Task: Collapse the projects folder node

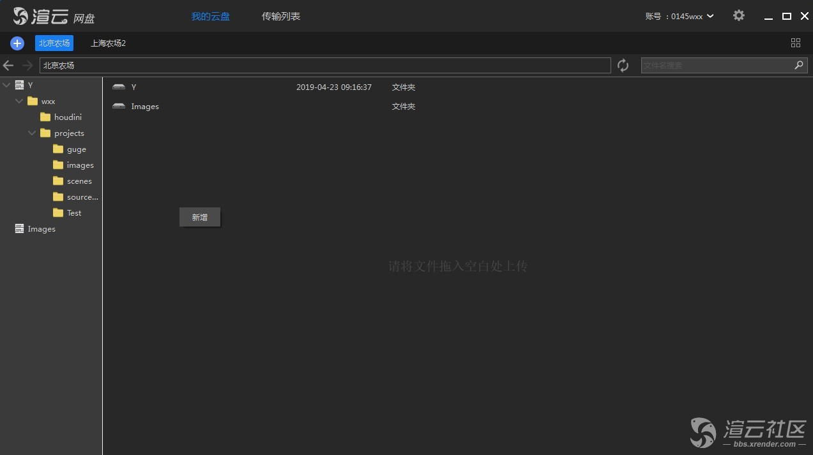Action: click(32, 133)
